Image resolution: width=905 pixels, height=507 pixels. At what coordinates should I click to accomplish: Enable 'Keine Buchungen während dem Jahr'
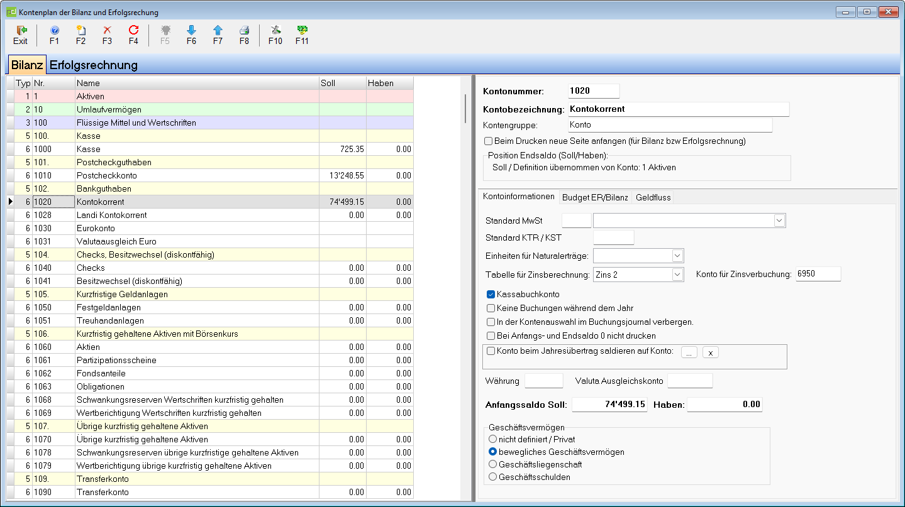coord(491,308)
